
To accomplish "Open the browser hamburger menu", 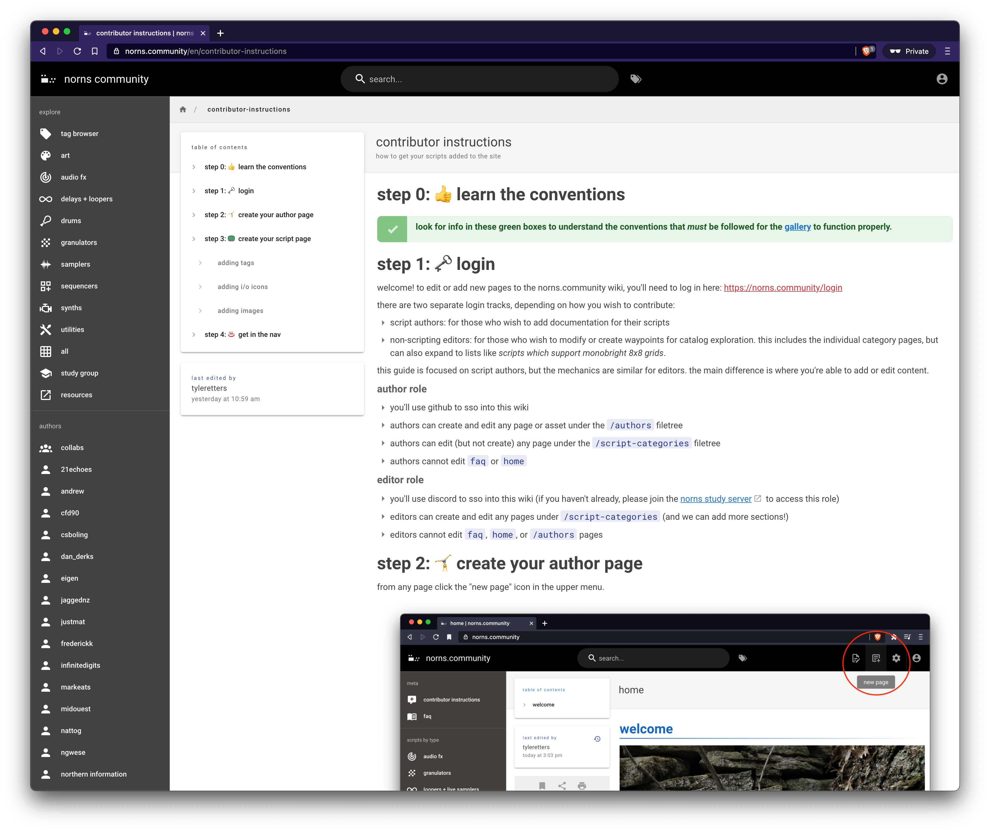I will (x=948, y=51).
